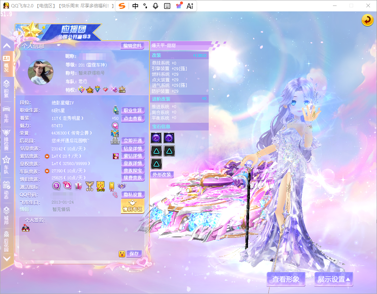Click the 查看形象 view avatar button
377x294 pixels.
click(x=286, y=279)
